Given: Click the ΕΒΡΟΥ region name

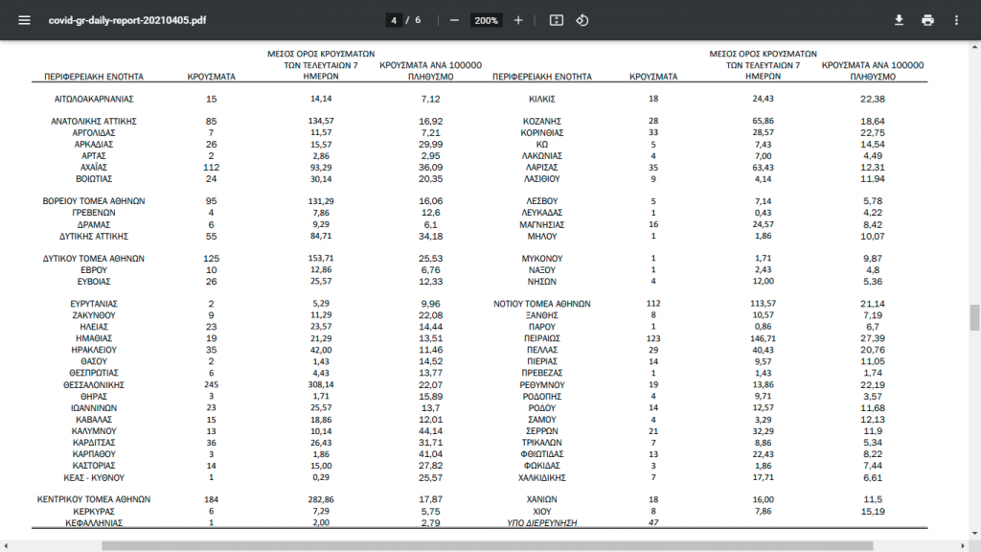Looking at the screenshot, I should coord(94,270).
